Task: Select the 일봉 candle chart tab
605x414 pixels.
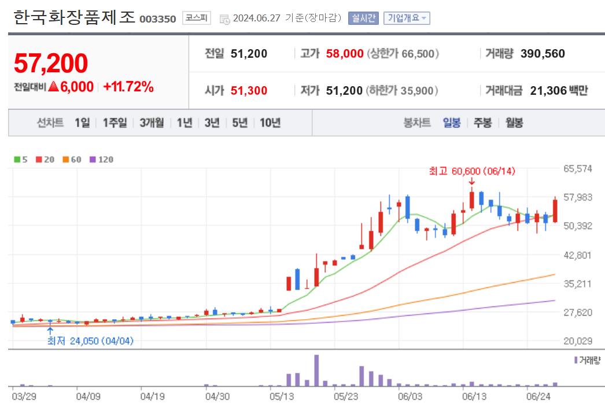Action: point(451,123)
